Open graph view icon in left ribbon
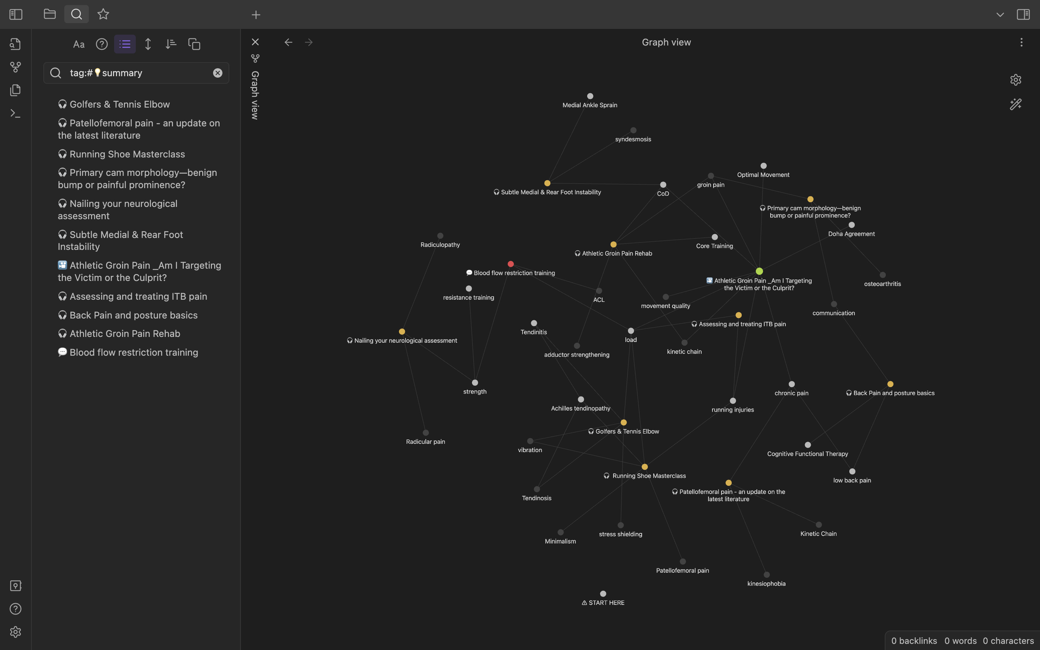Viewport: 1040px width, 650px height. (x=16, y=67)
